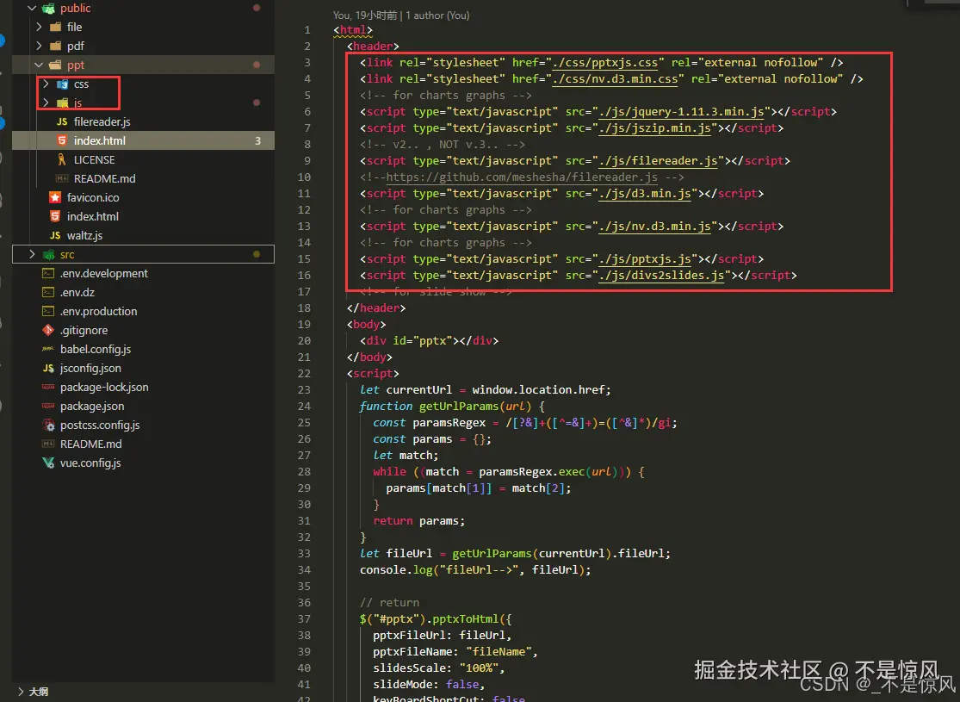Open package.json file

(x=92, y=407)
